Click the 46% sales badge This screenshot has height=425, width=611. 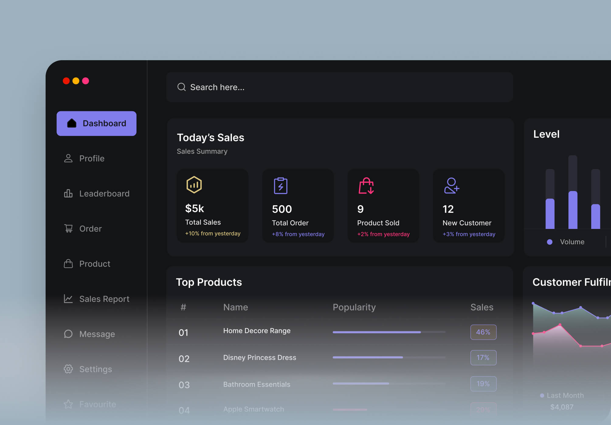coord(483,332)
